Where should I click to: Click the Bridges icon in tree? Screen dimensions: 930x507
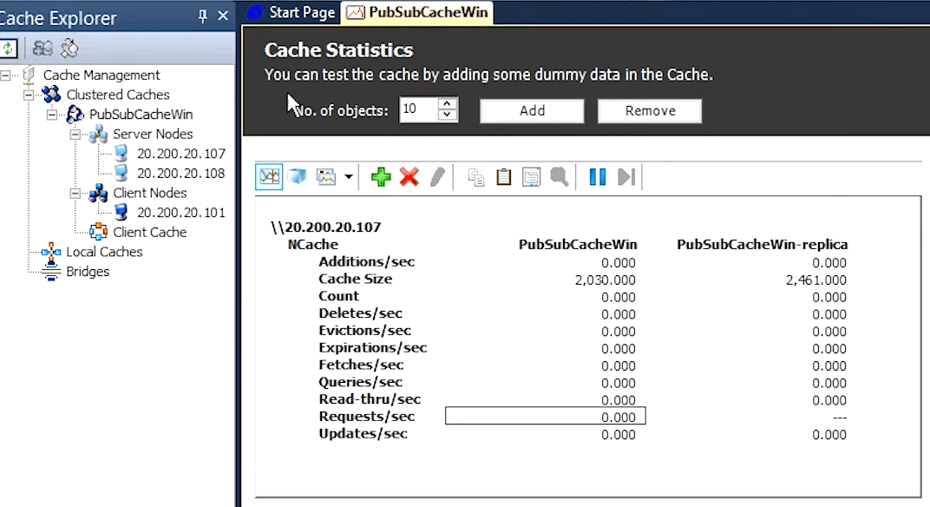tap(51, 272)
